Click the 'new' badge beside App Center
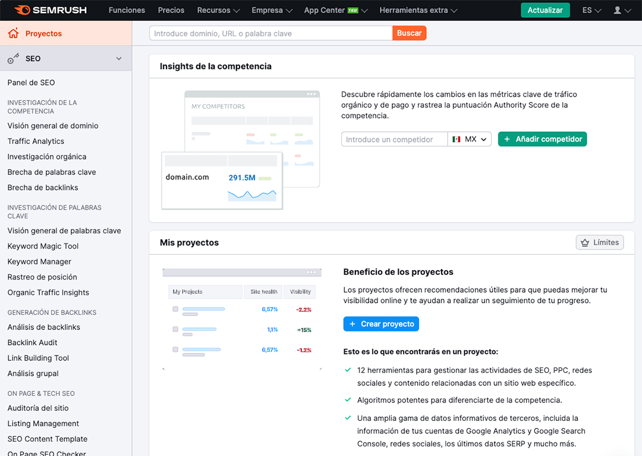Image resolution: width=642 pixels, height=456 pixels. coord(353,11)
